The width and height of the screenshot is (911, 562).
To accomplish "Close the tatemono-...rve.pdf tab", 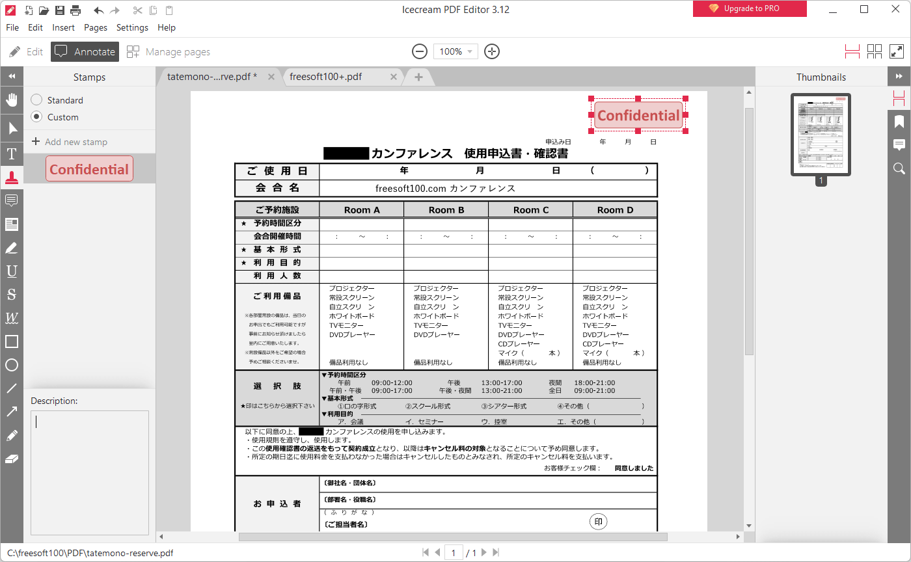I will [x=271, y=77].
